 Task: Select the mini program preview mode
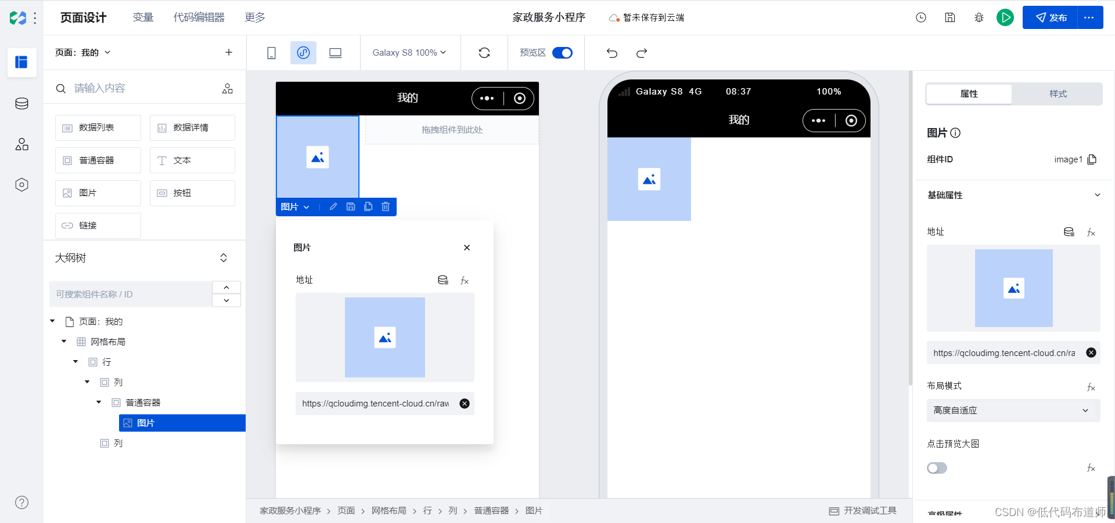point(303,53)
